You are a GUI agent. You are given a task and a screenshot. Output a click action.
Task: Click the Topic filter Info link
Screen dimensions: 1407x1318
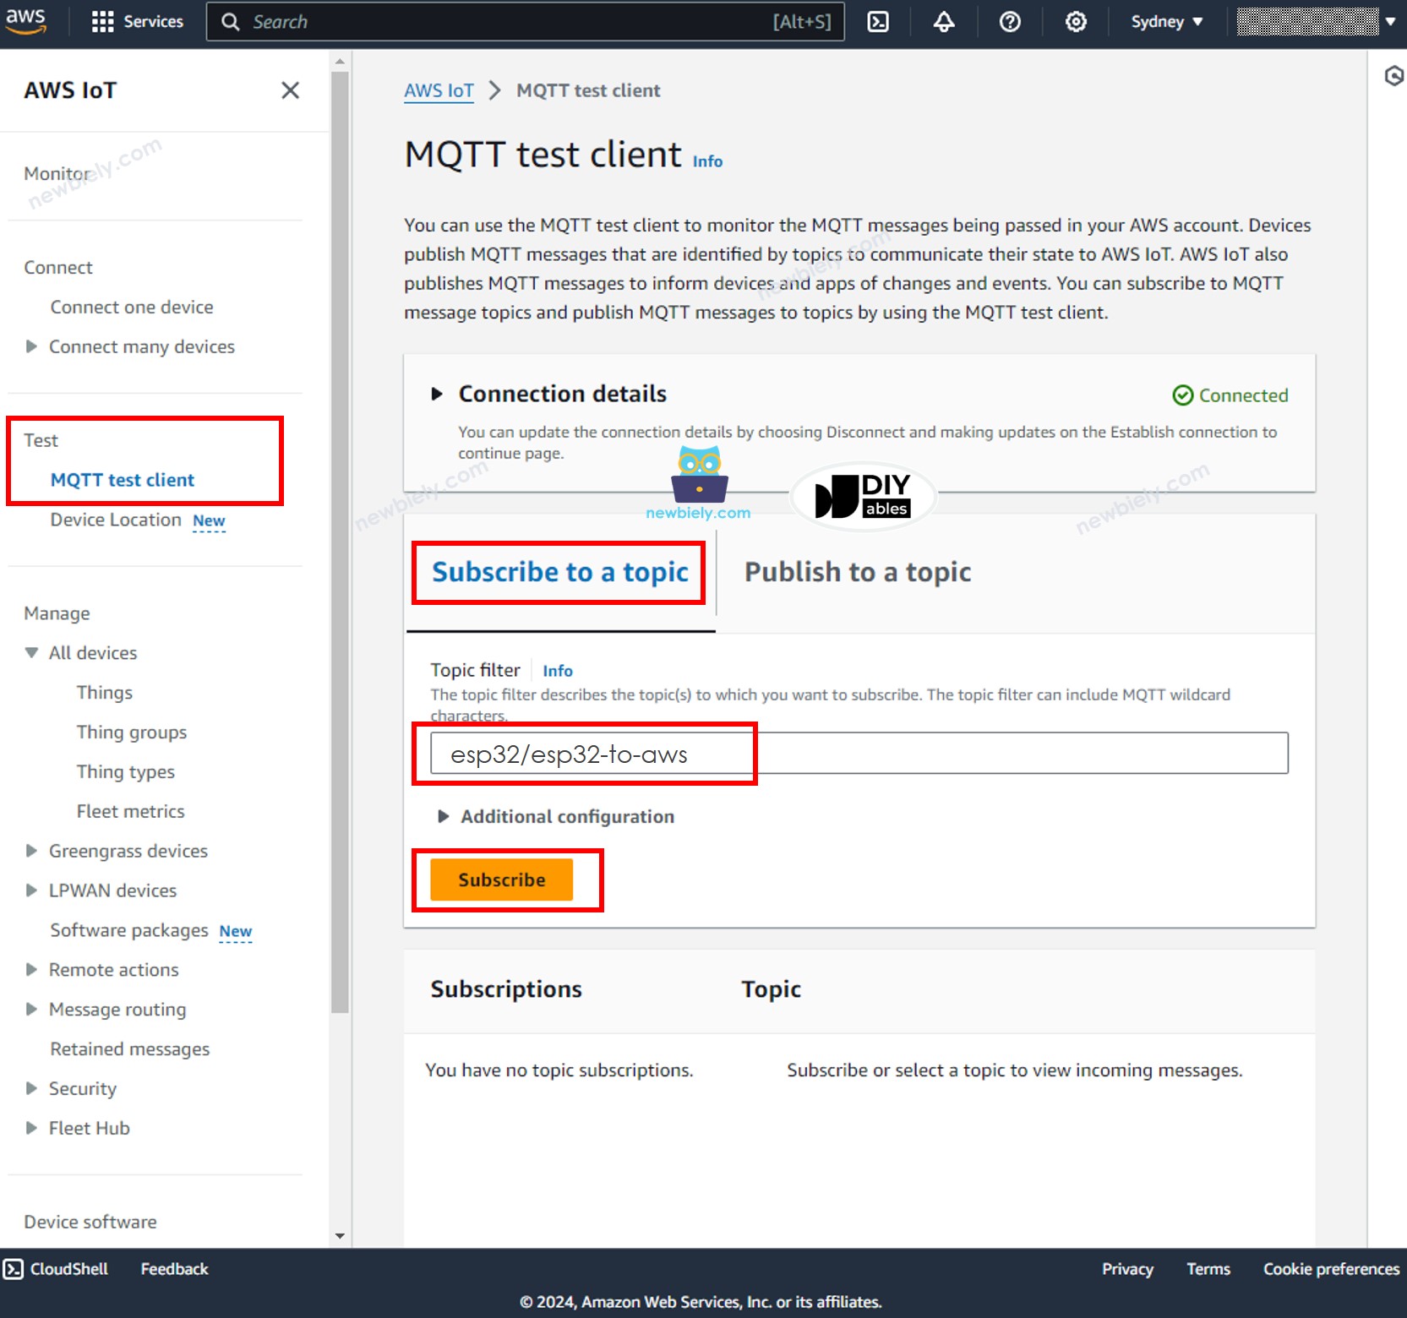click(x=557, y=670)
